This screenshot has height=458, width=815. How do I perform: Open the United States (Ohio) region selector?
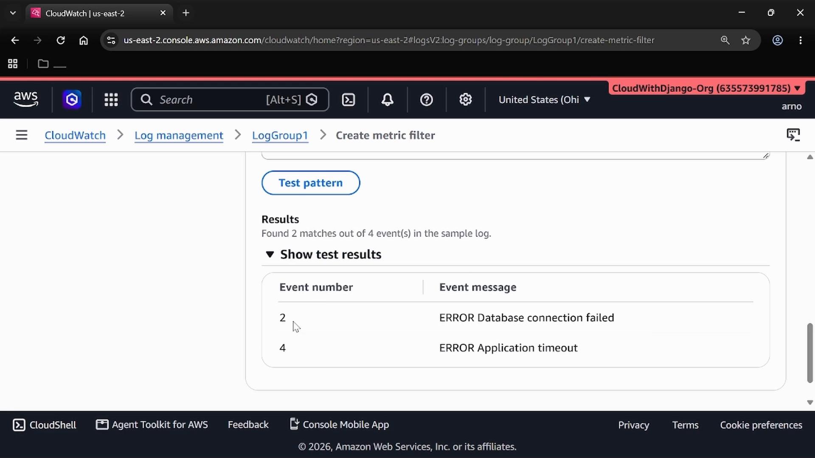click(545, 100)
